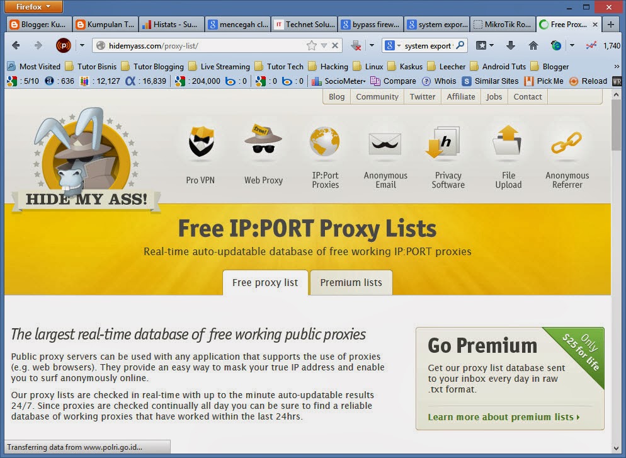Image resolution: width=626 pixels, height=458 pixels.
Task: Switch to the MikroTik browser tab
Action: coord(502,25)
